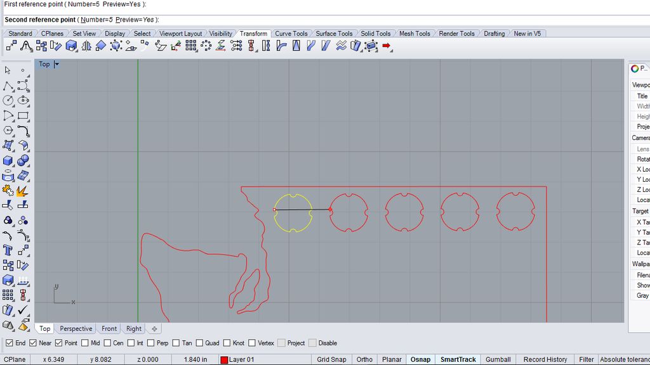Select the Polyline tool in sidebar
The image size is (650, 365).
(x=8, y=86)
